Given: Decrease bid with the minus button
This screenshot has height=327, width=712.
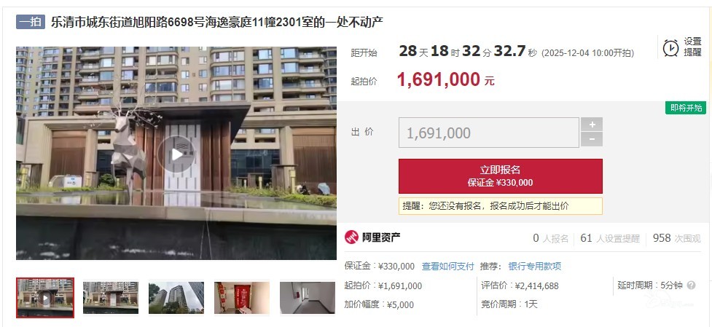Looking at the screenshot, I should point(591,139).
